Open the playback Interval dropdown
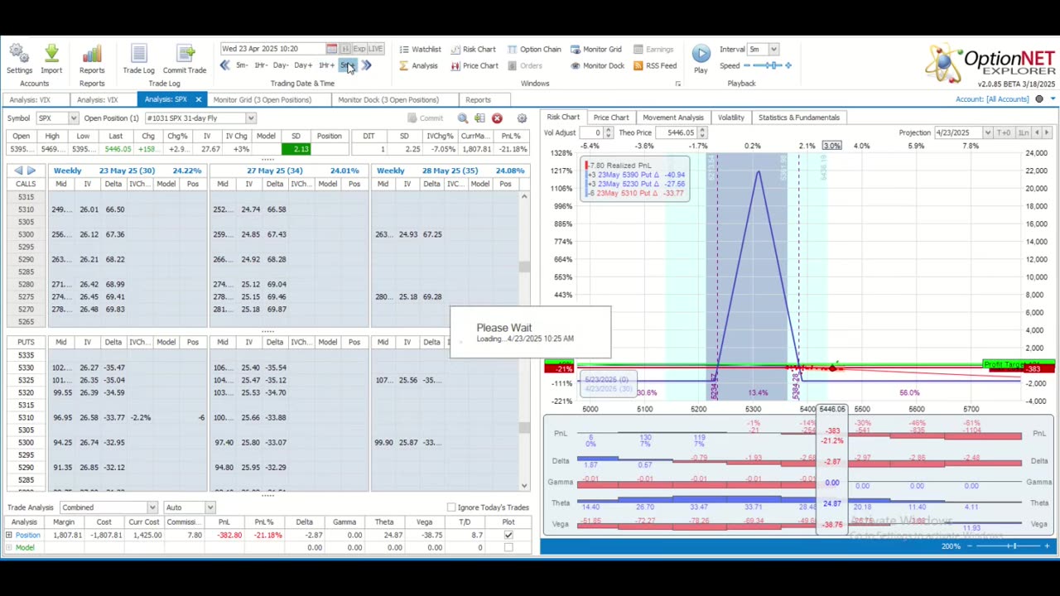The image size is (1060, 596). pos(773,50)
